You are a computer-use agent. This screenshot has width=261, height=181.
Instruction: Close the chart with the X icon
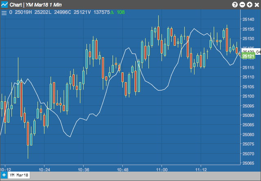pos(257,4)
